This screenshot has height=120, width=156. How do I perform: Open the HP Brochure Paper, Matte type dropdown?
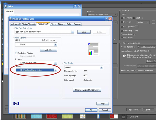point(56,70)
